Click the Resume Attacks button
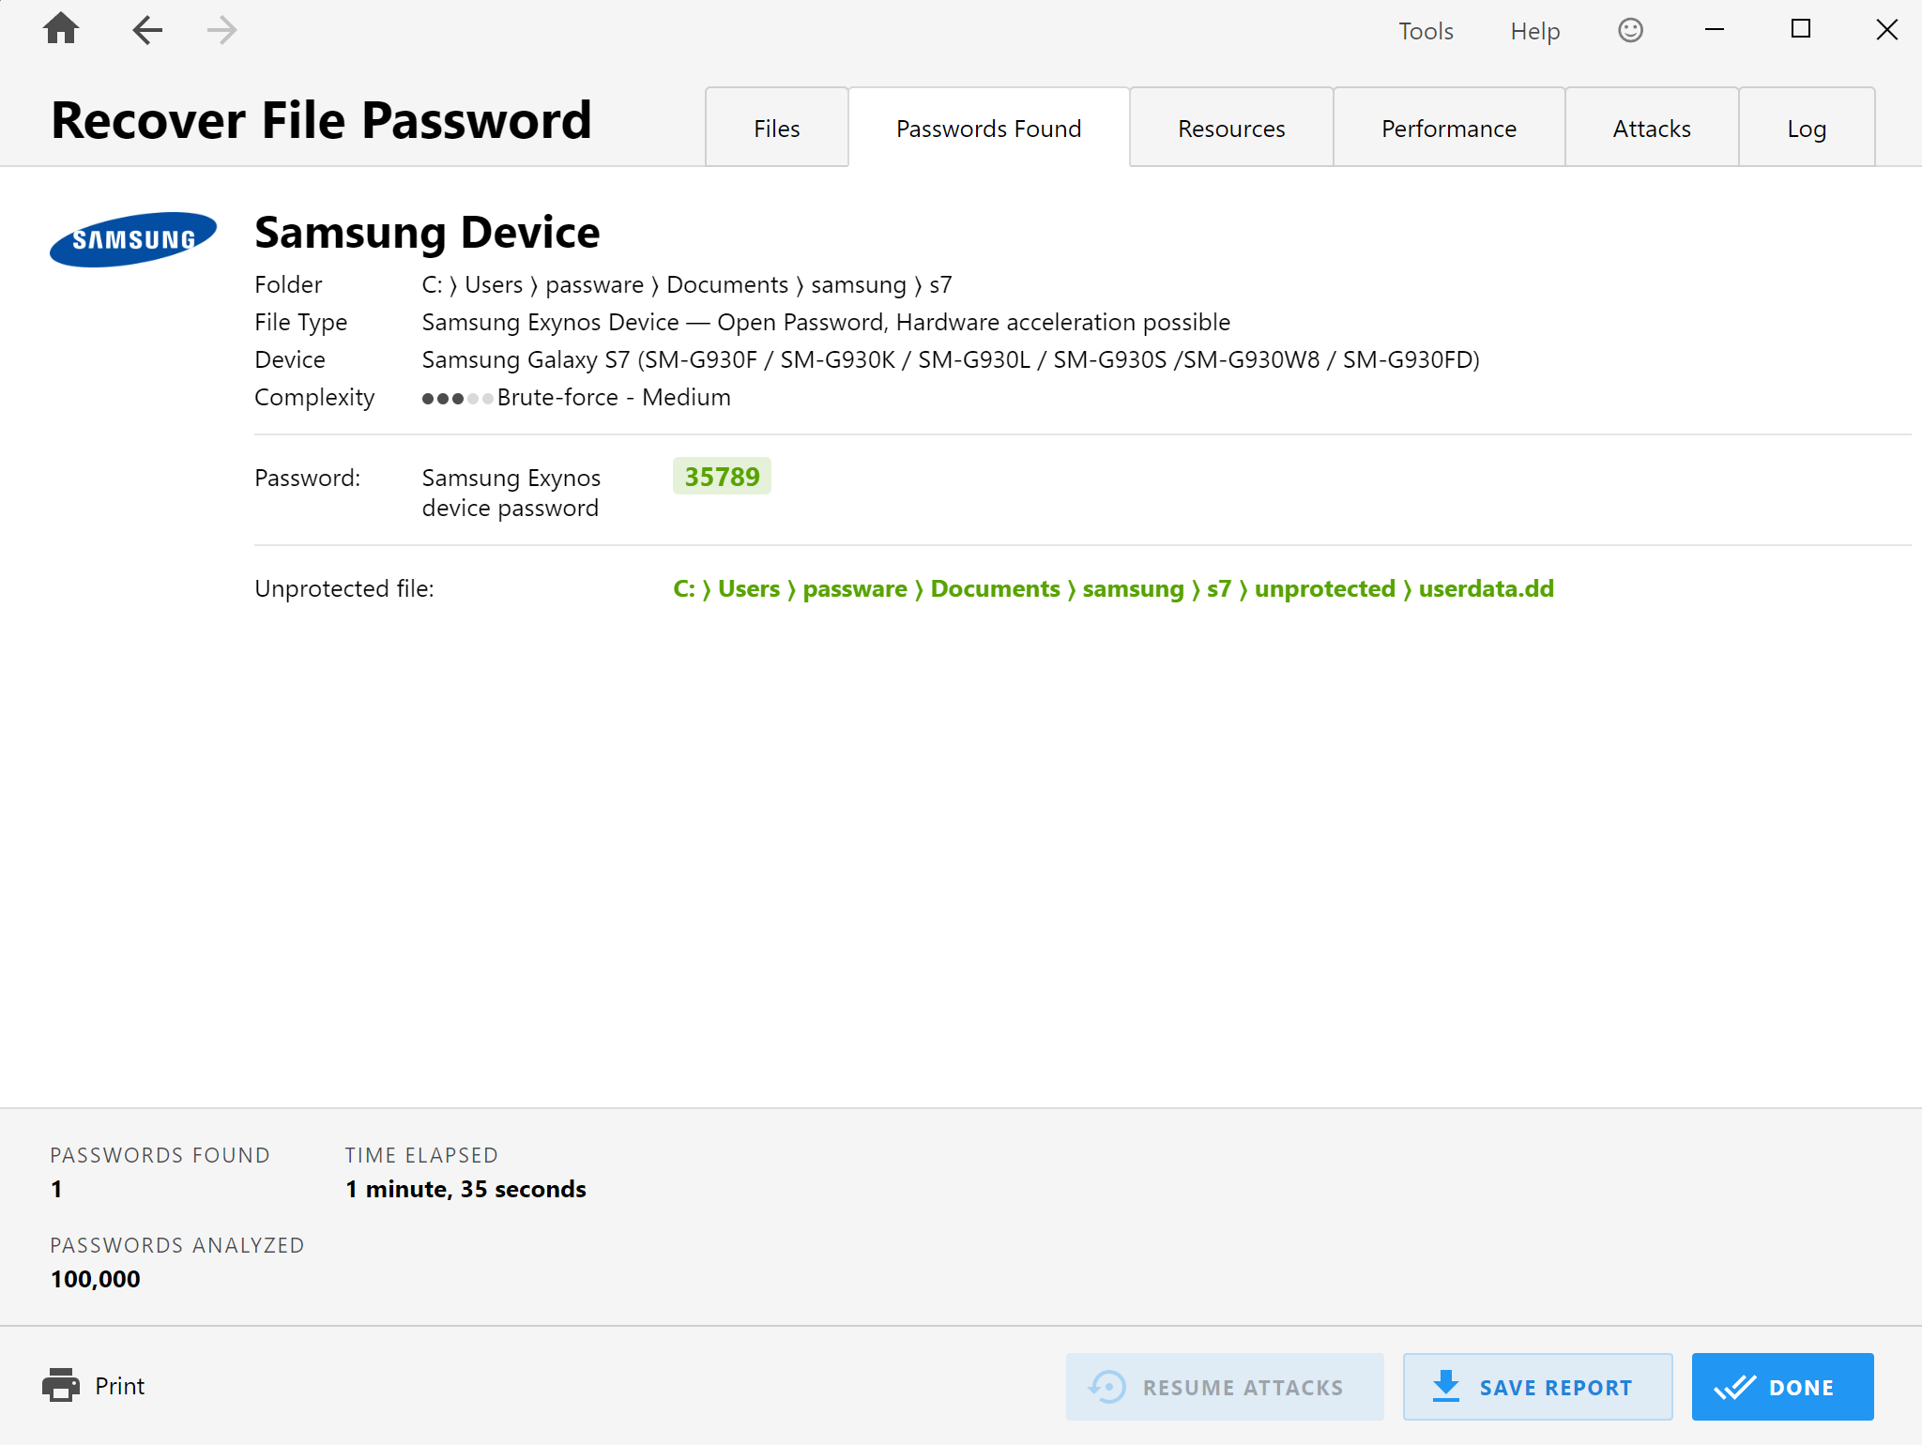Image resolution: width=1922 pixels, height=1445 pixels. click(x=1225, y=1387)
